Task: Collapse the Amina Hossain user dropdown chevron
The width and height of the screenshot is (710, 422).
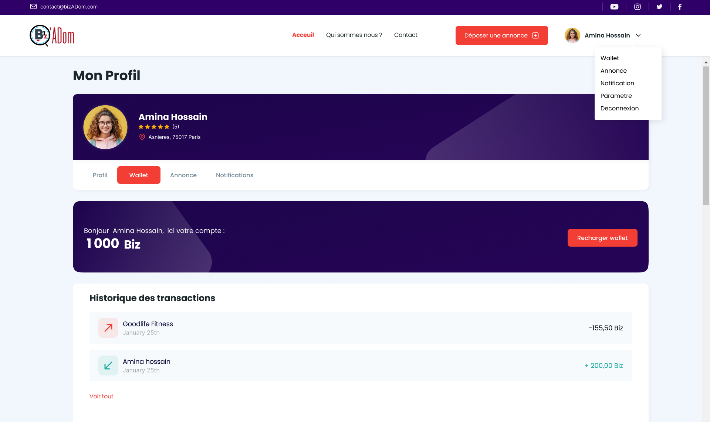Action: [x=638, y=35]
